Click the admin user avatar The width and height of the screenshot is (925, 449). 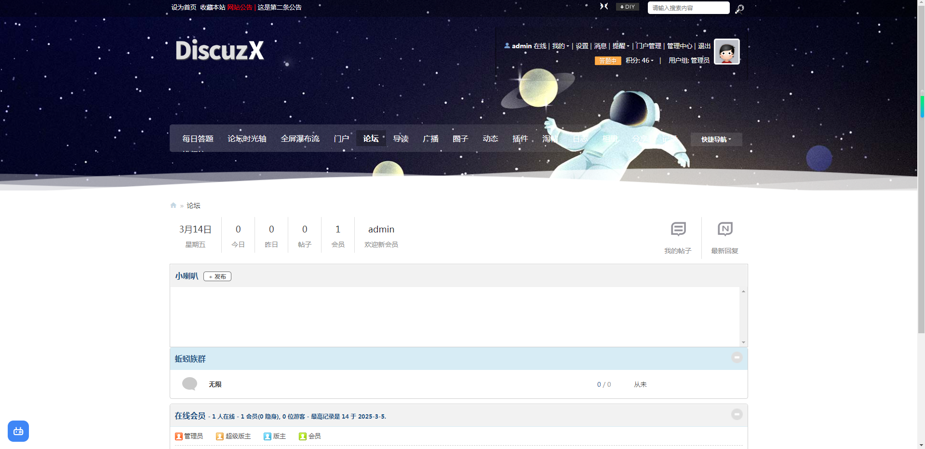[x=726, y=52]
